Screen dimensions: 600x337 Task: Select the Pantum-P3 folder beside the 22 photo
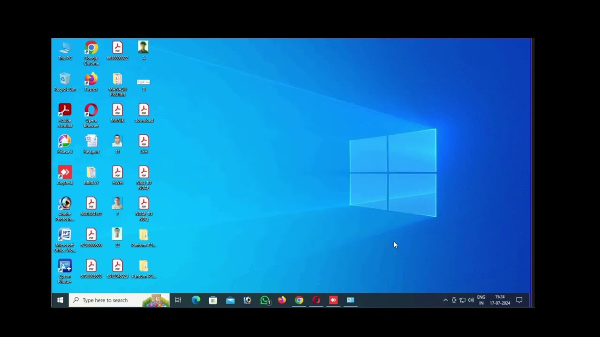[143, 238]
